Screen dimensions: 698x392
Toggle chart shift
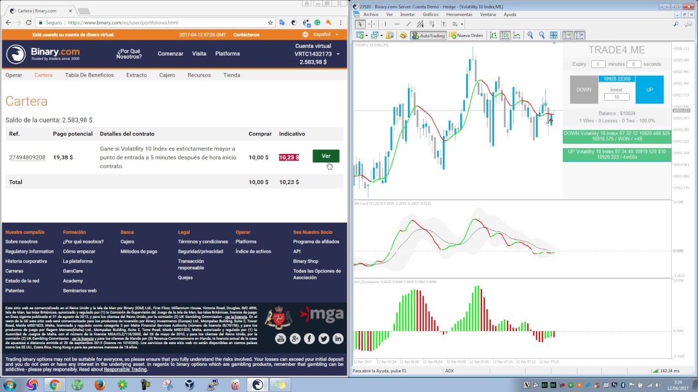[x=580, y=35]
